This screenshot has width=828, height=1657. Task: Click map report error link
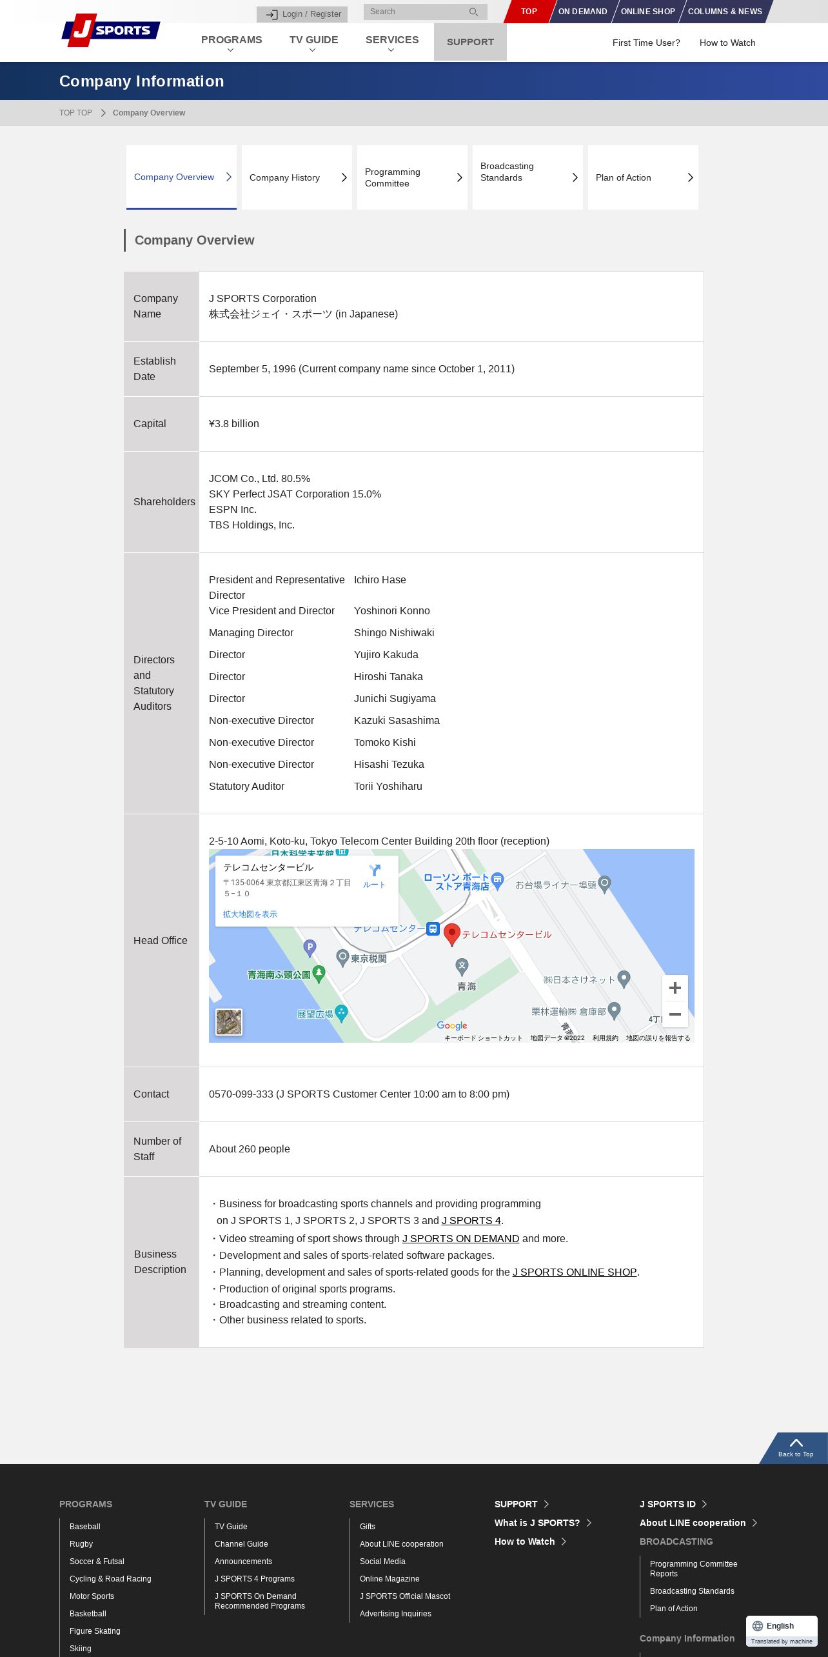coord(658,1038)
